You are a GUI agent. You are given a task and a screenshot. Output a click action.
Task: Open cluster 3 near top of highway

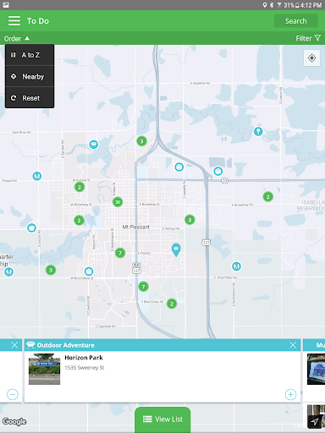tap(141, 141)
